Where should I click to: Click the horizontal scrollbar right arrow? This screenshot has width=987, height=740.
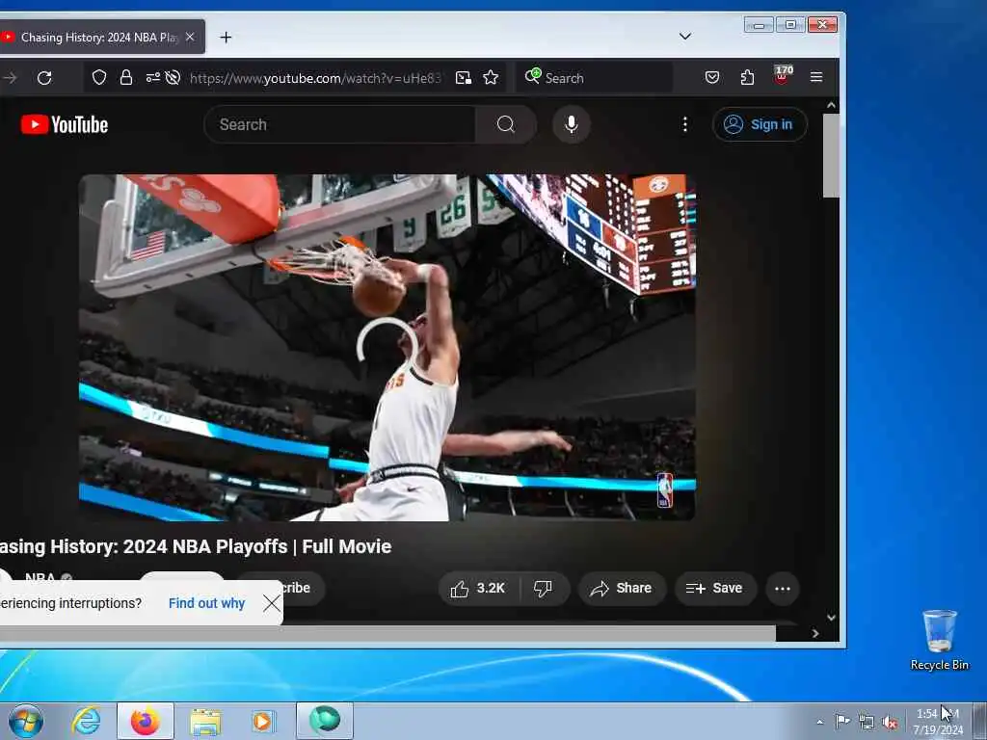click(x=815, y=634)
